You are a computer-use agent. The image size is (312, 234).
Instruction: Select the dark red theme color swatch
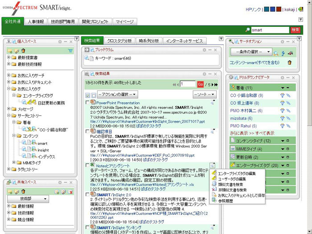click(x=279, y=9)
